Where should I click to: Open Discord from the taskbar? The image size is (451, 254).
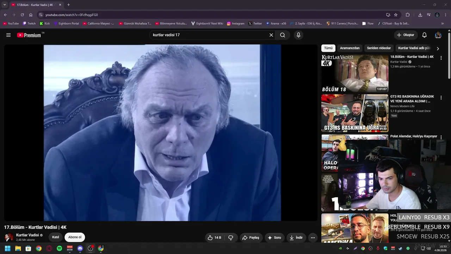coord(80,248)
